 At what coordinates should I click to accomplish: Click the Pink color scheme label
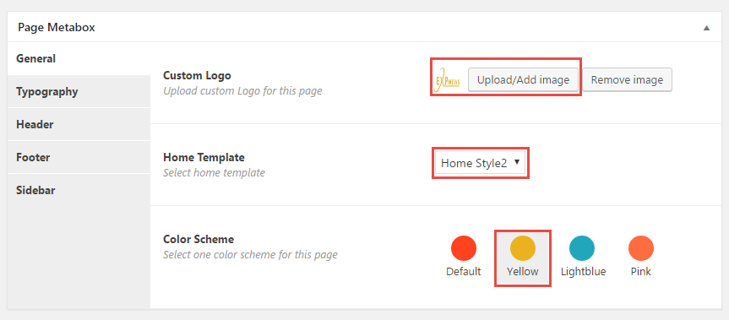click(x=640, y=272)
